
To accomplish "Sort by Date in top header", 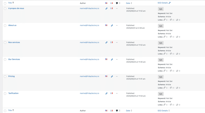I will 129,3.
